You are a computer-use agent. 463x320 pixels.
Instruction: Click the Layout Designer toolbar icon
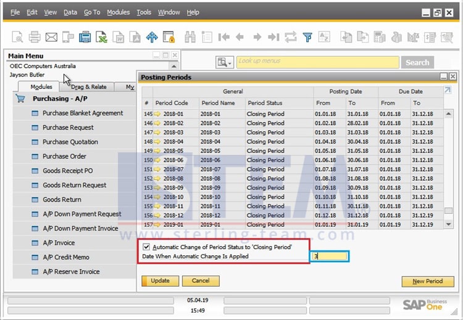[447, 37]
